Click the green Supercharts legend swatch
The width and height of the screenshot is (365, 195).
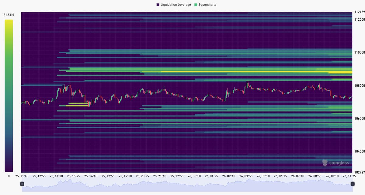pos(195,5)
